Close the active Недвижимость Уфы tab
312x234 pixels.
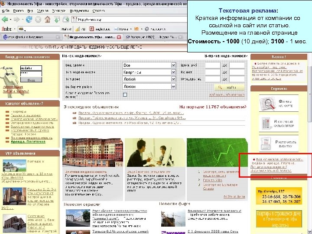[x=119, y=37]
